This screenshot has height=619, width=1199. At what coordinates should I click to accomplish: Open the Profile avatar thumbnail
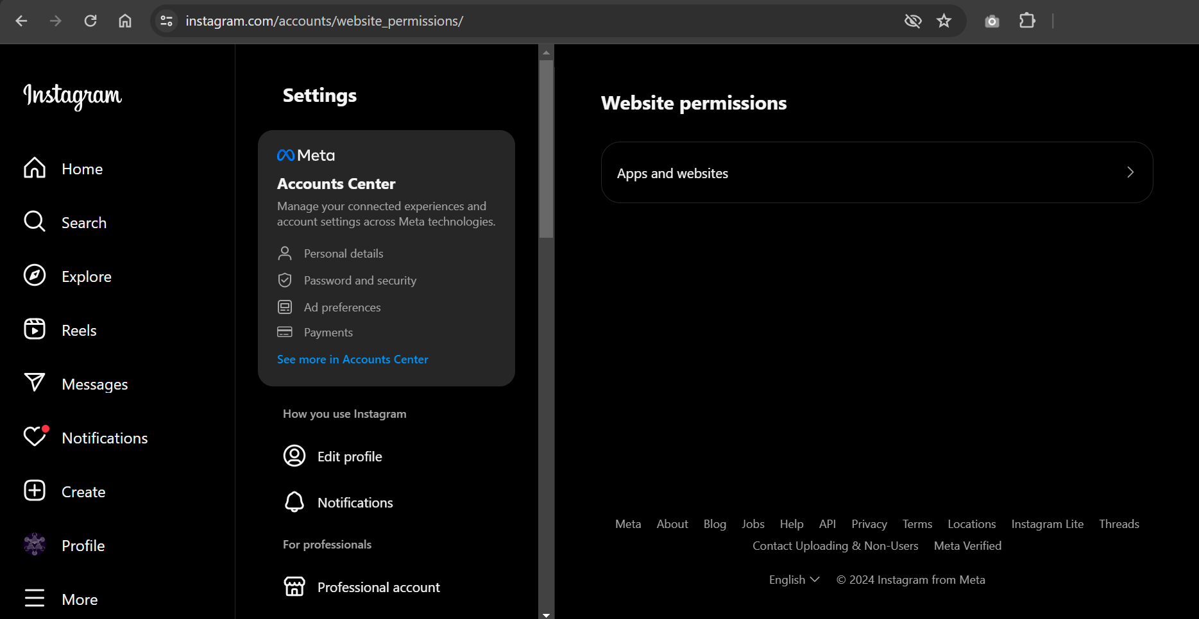tap(35, 545)
